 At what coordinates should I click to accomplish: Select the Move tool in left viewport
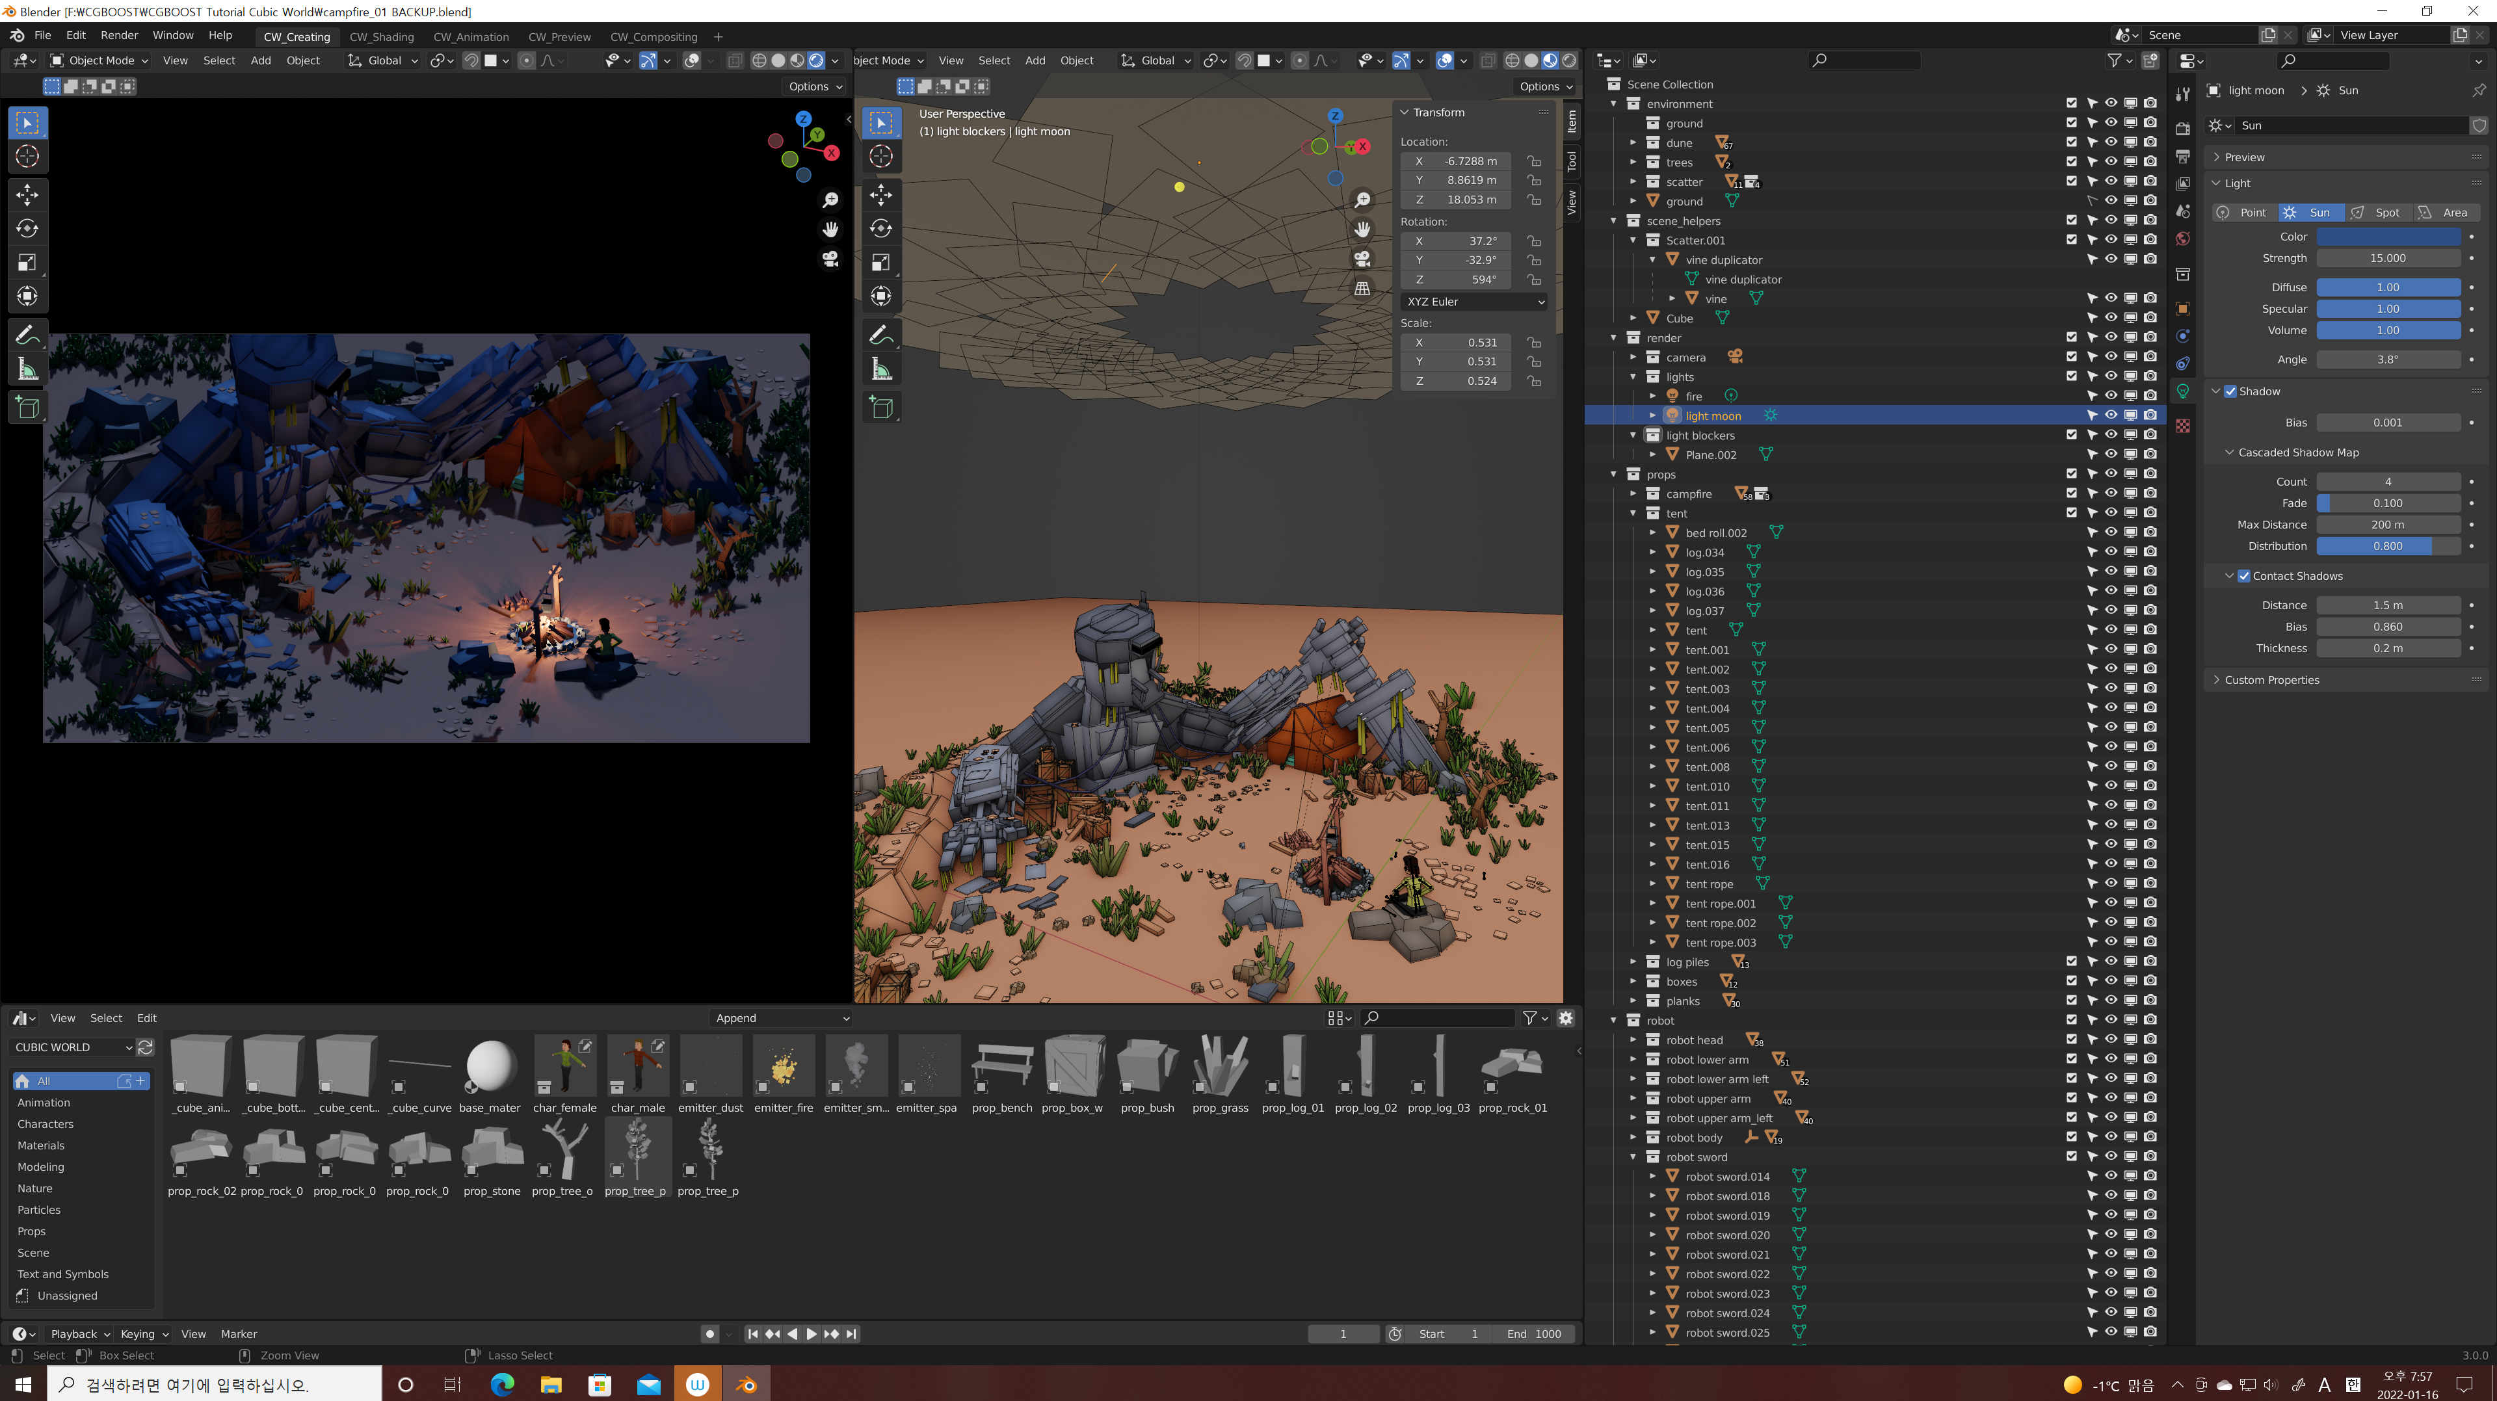point(27,195)
